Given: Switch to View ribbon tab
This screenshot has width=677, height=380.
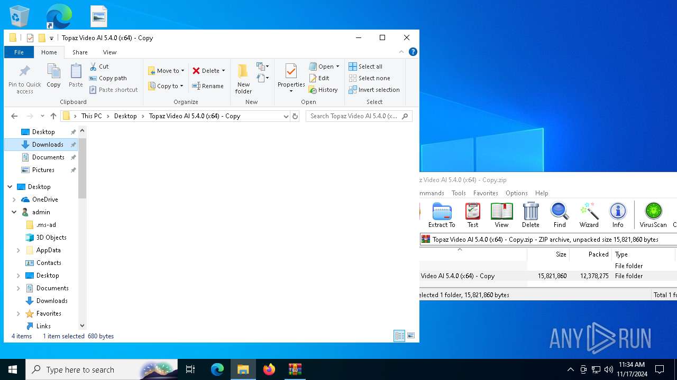Looking at the screenshot, I should (109, 52).
